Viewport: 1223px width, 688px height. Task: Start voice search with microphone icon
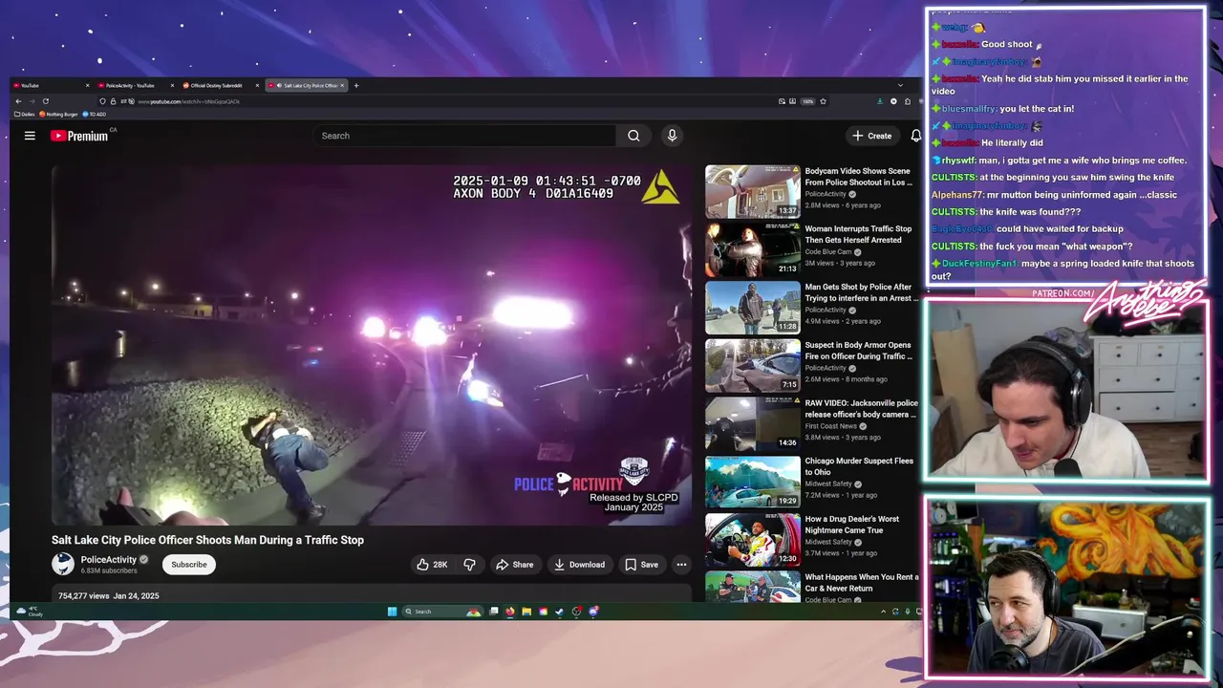[672, 136]
